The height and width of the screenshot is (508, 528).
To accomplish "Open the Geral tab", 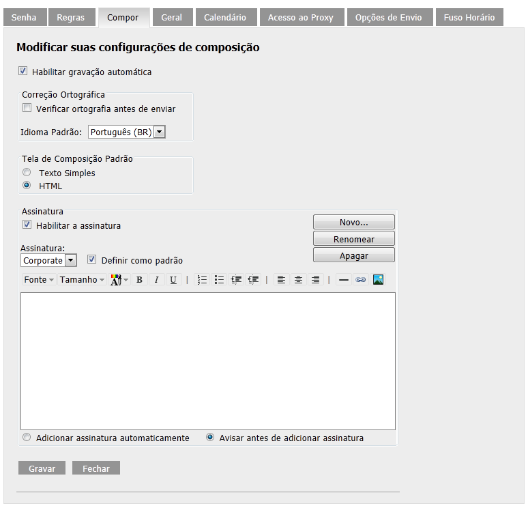I will tap(173, 18).
